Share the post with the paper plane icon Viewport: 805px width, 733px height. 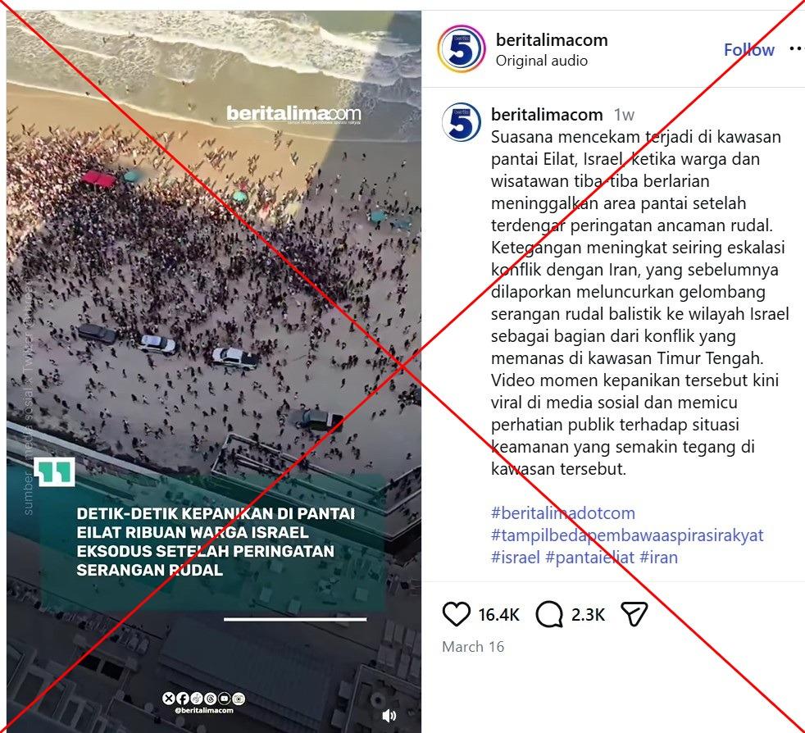coord(634,614)
